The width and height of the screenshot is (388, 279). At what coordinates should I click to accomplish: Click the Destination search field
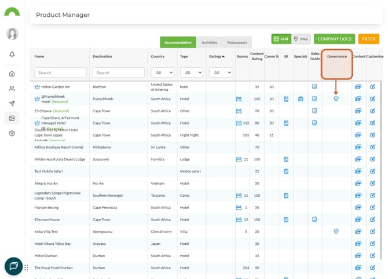coord(119,72)
